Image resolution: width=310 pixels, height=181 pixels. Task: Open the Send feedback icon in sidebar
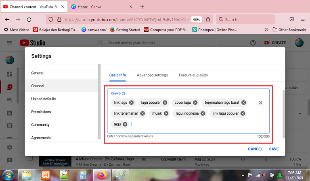(x=10, y=160)
